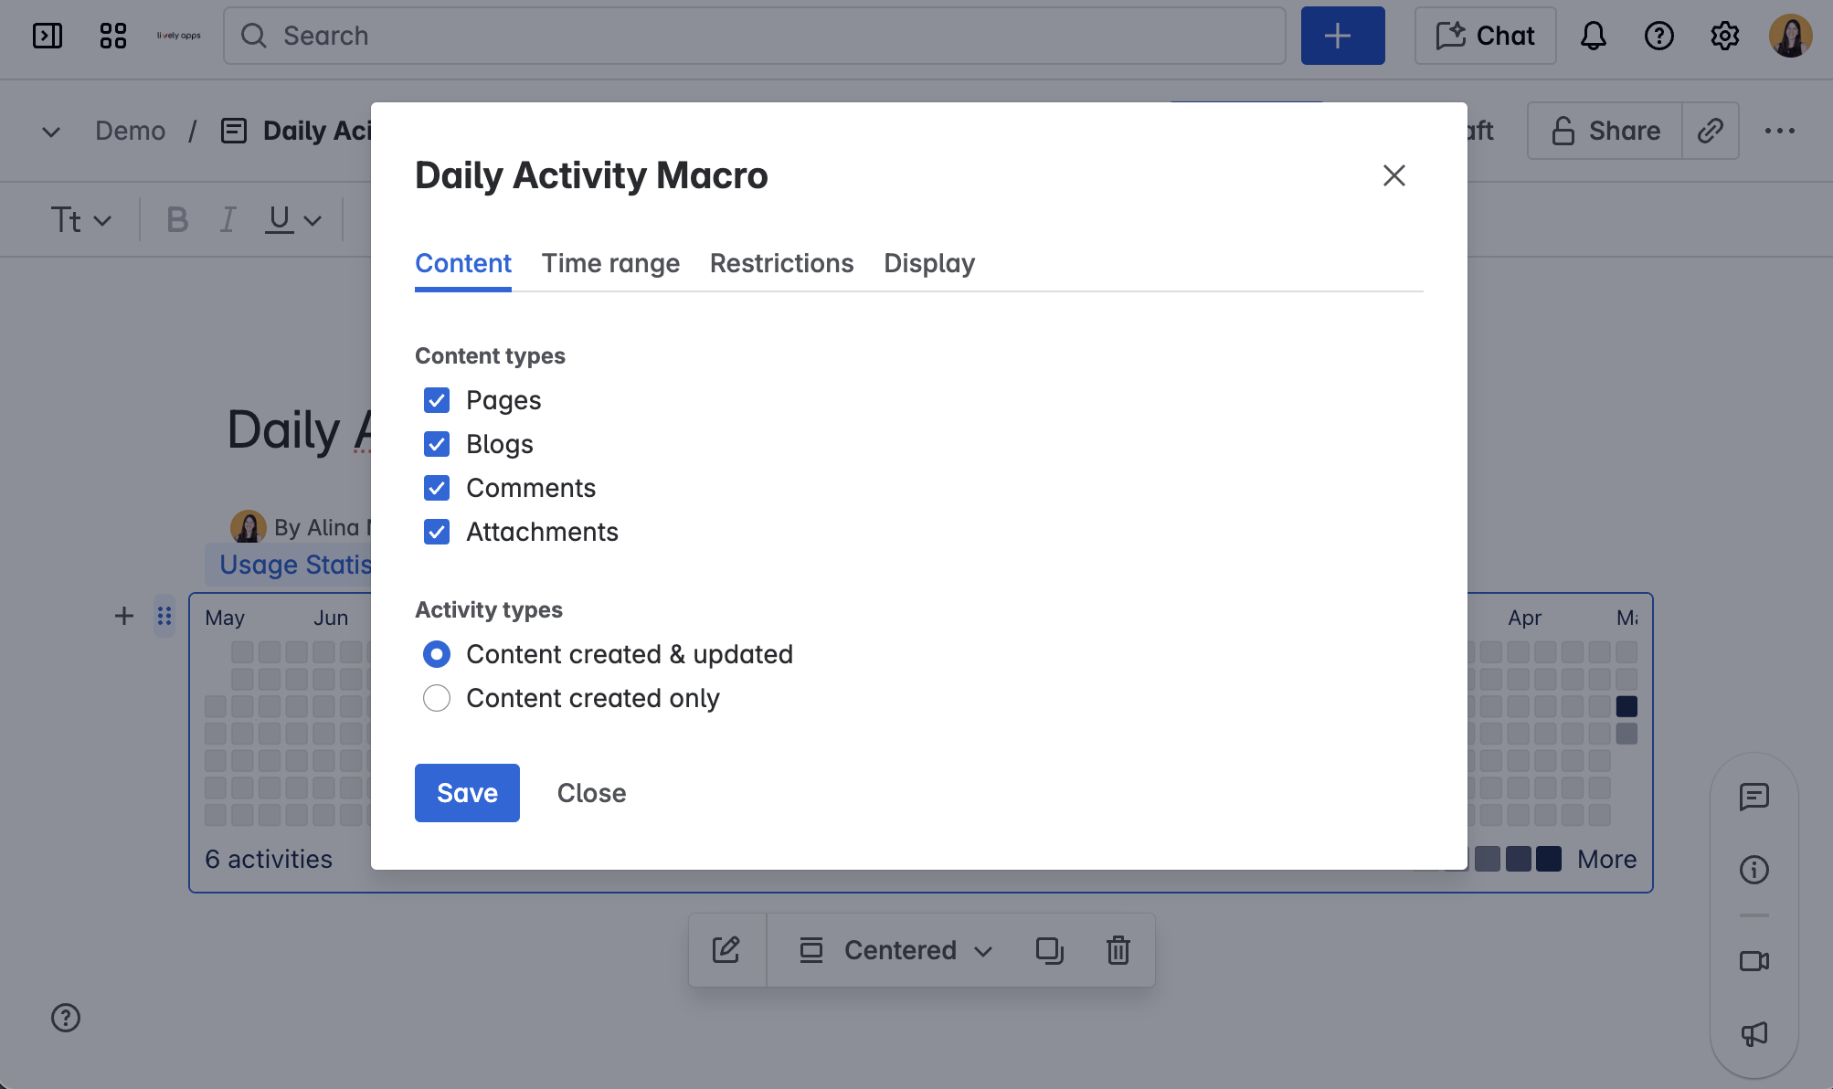Click the Search input field

pos(640,36)
